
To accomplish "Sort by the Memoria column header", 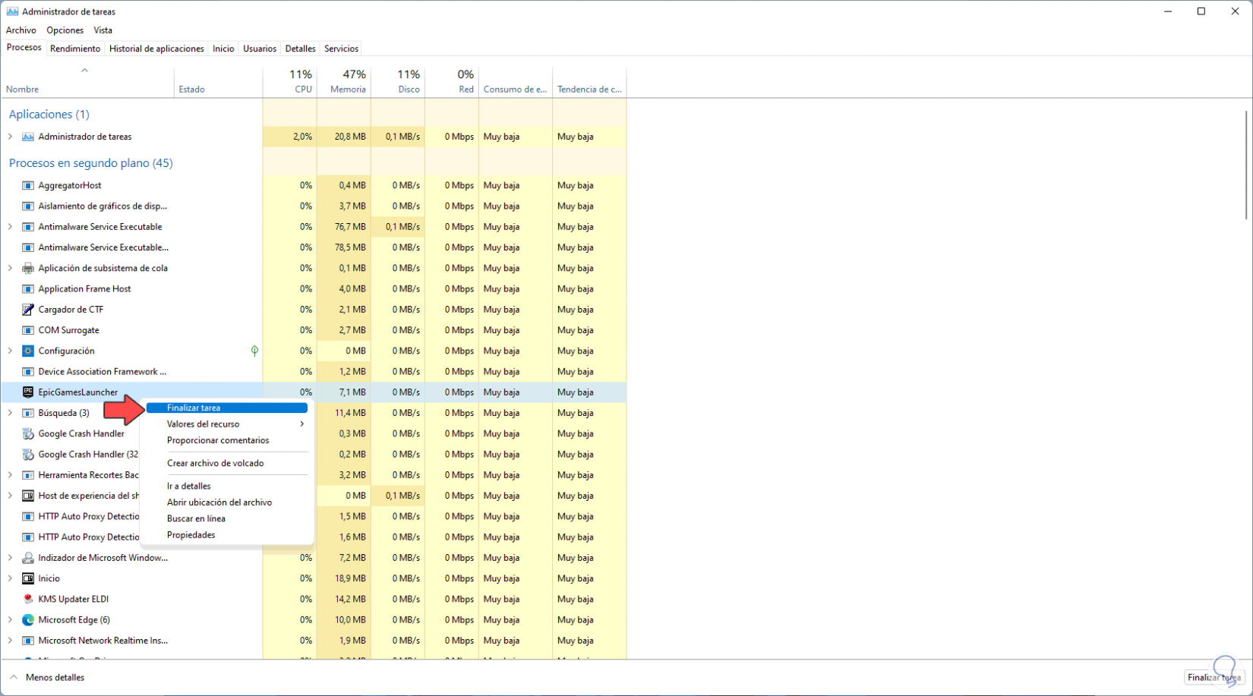I will click(x=344, y=82).
